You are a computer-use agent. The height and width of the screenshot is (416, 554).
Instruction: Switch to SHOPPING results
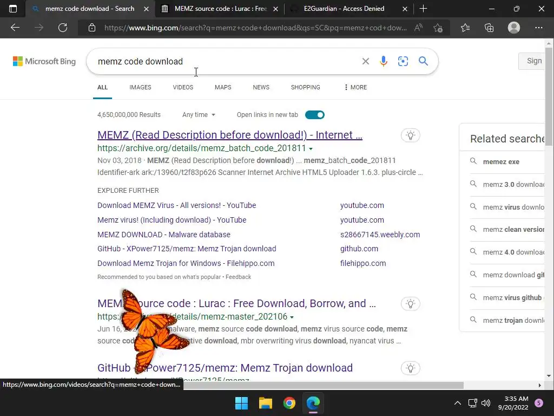point(306,87)
